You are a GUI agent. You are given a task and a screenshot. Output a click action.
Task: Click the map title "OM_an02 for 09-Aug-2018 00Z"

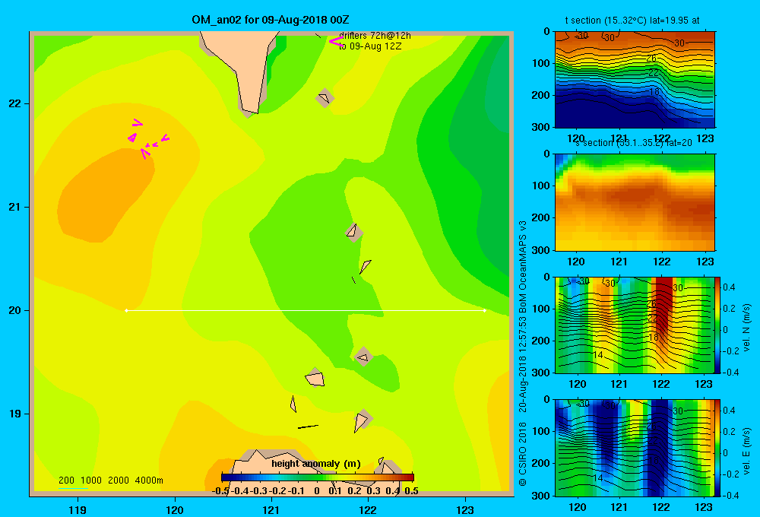pyautogui.click(x=271, y=21)
